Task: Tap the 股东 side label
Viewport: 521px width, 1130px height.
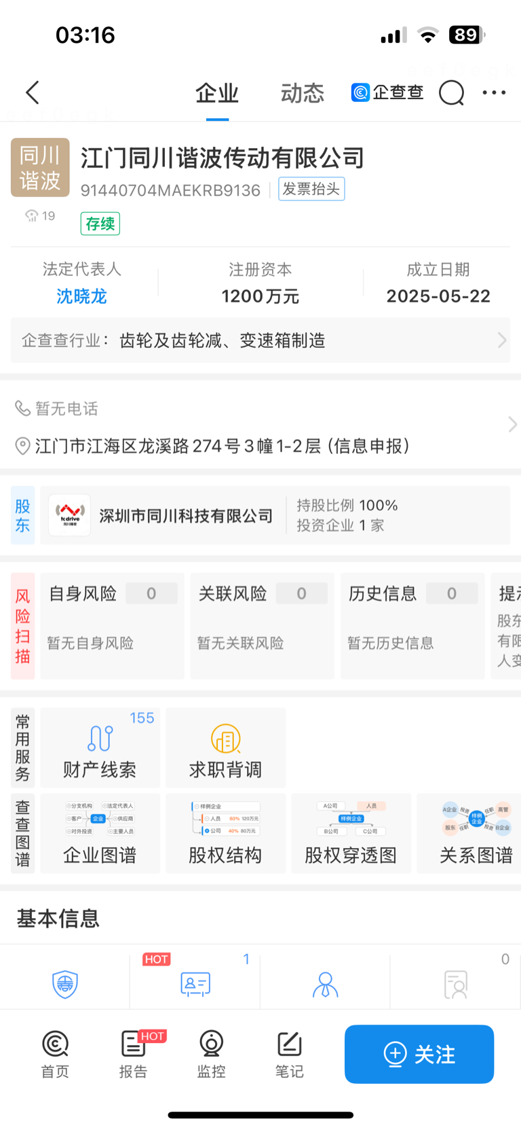Action: 22,515
